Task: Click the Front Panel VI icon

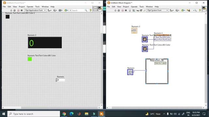Action: point(100,9)
